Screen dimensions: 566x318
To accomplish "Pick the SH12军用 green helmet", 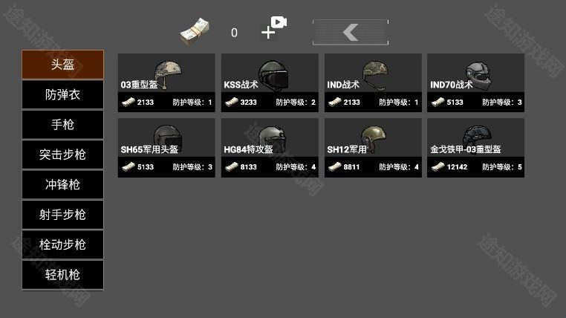I will click(374, 139).
